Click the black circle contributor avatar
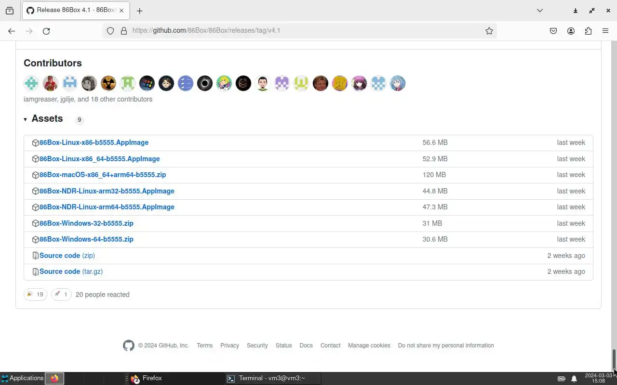 [205, 83]
